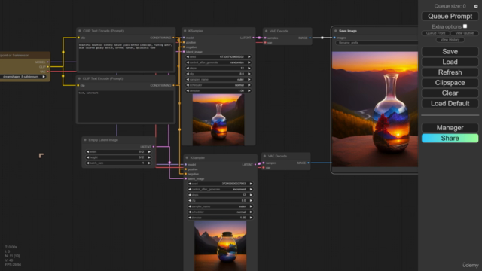Decrease batch_size arrow in Empty Latent Image
482x271 pixels.
click(x=87, y=163)
